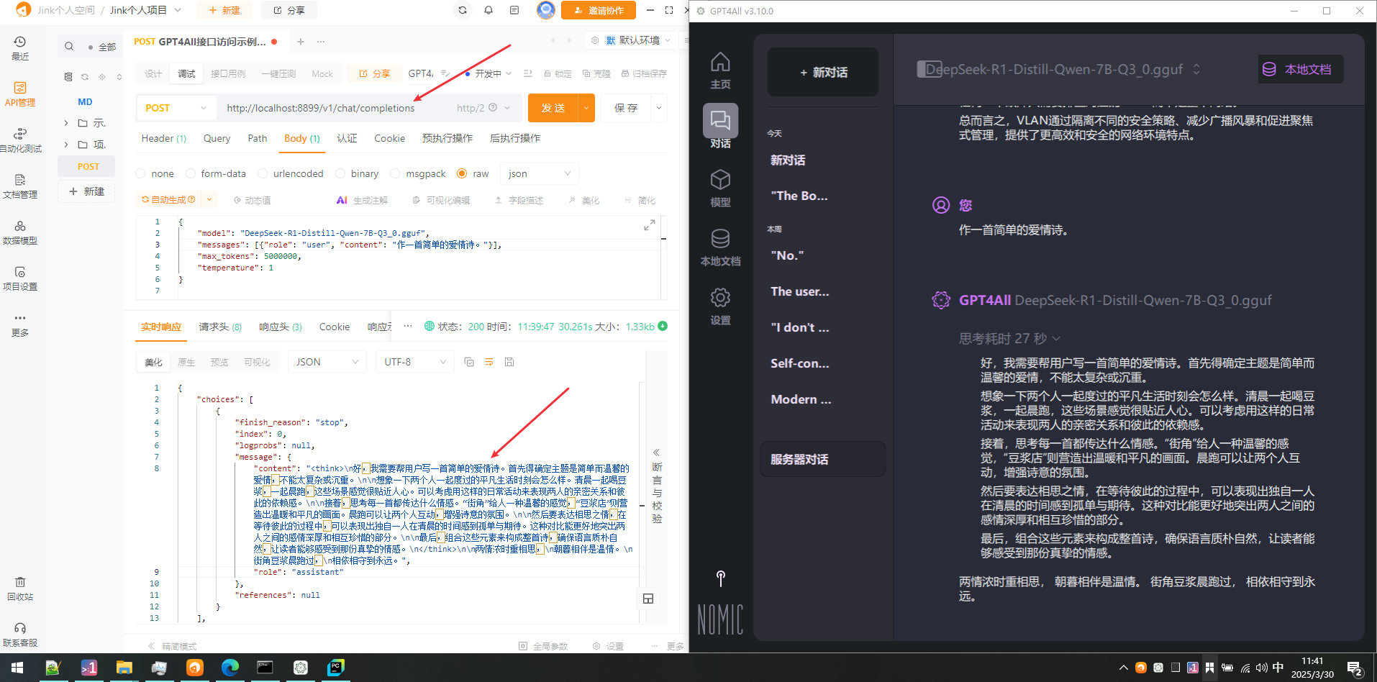Open the 请求头 (8) response tab

coord(220,327)
